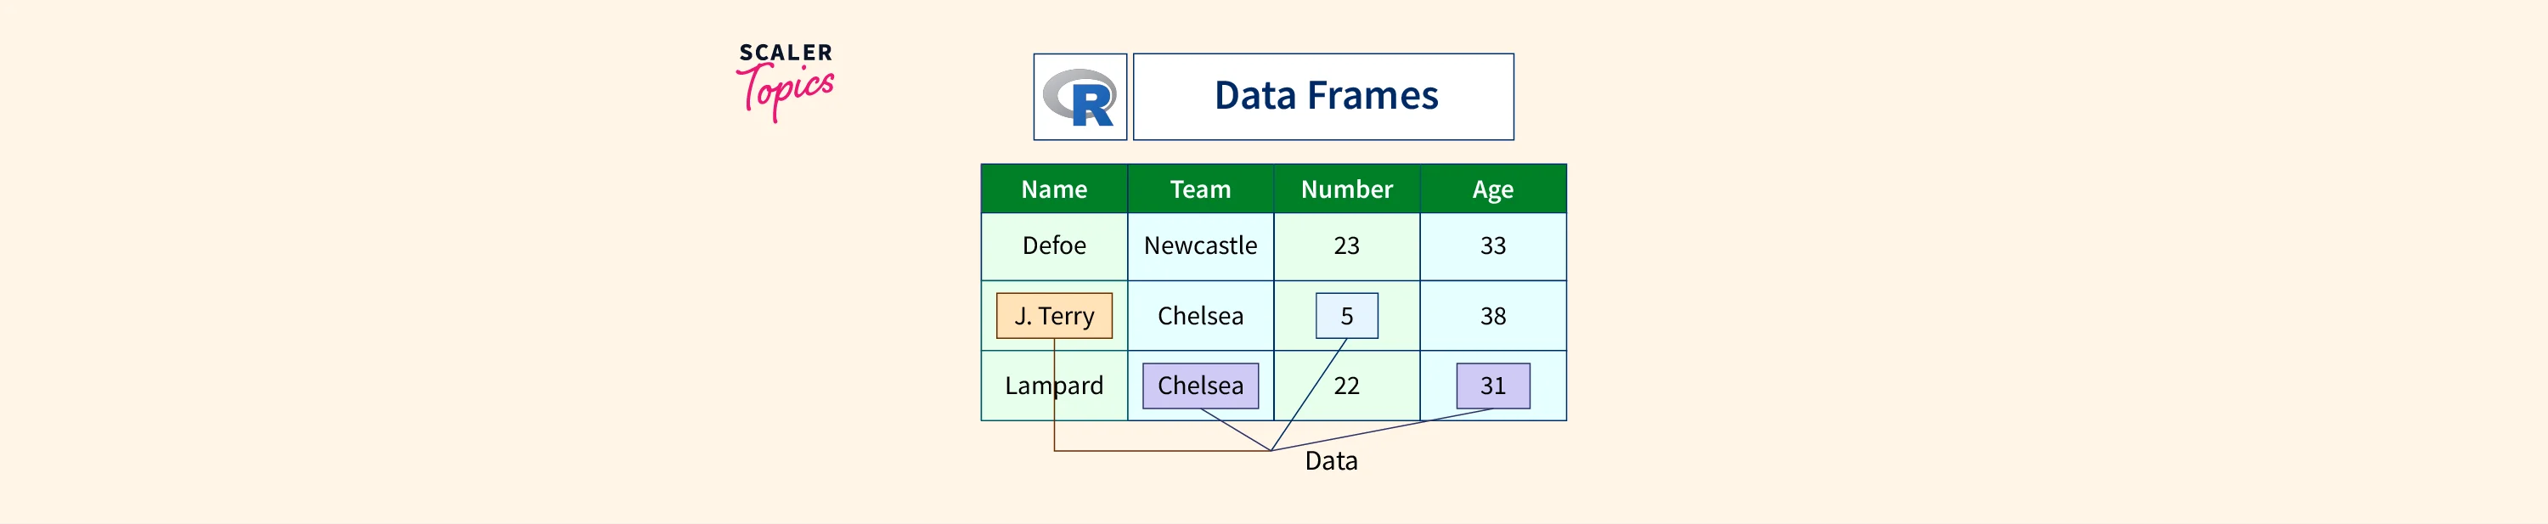Select the Team column header
This screenshot has height=524, width=2548.
pyautogui.click(x=1200, y=189)
